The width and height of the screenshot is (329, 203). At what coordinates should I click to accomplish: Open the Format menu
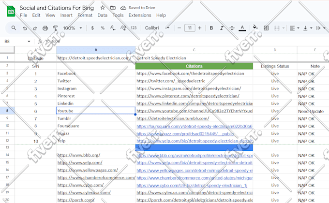85,15
